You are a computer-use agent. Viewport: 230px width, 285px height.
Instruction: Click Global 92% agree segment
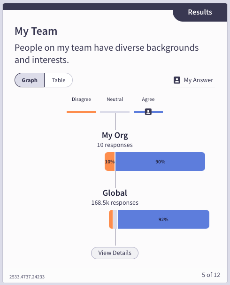point(163,219)
